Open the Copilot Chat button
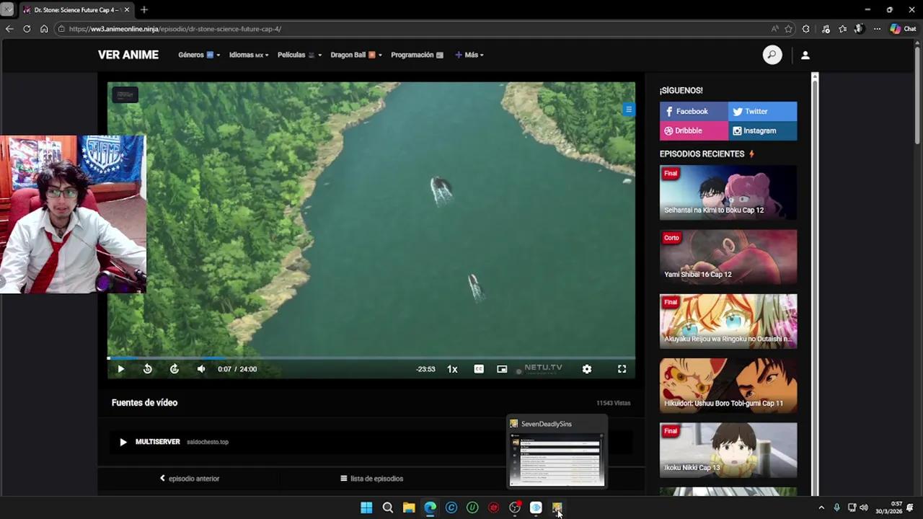The width and height of the screenshot is (923, 519). (903, 29)
